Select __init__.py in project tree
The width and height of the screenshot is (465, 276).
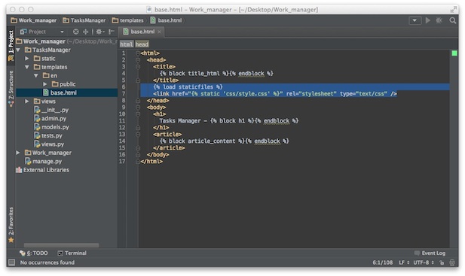tap(51, 110)
